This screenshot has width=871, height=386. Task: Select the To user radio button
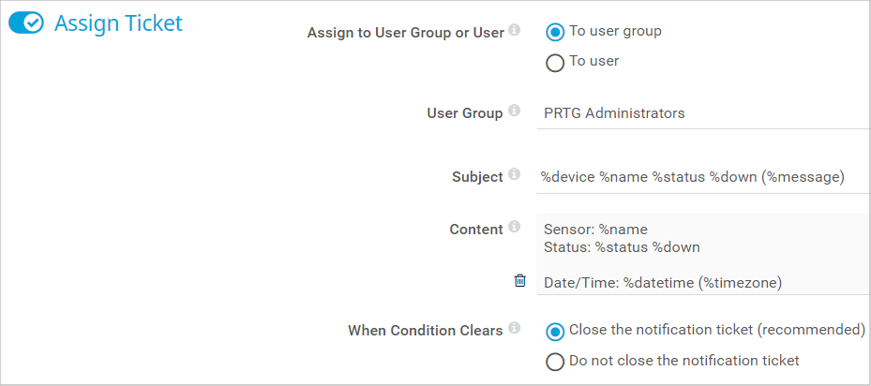[555, 63]
